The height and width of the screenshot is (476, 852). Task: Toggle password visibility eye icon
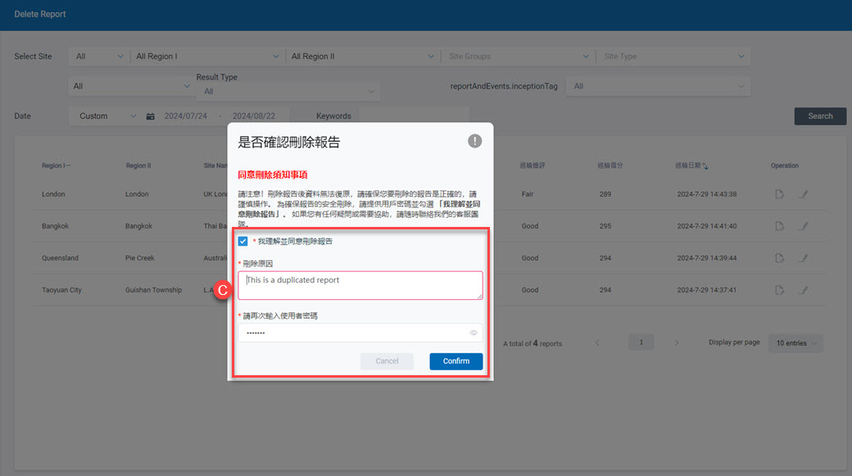(x=474, y=333)
